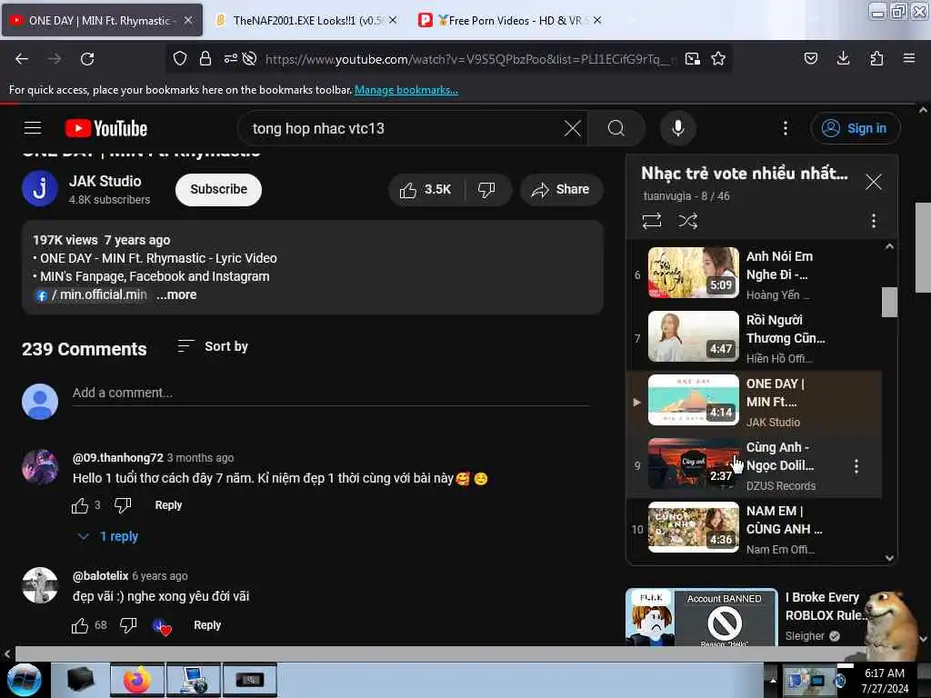Close the TheNAF2001.EXE browser tab
The width and height of the screenshot is (931, 698).
click(x=393, y=21)
